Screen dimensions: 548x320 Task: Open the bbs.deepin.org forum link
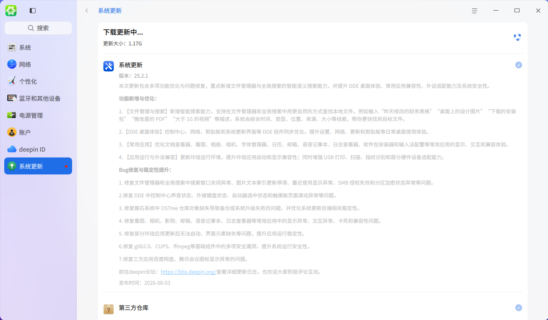(188, 272)
